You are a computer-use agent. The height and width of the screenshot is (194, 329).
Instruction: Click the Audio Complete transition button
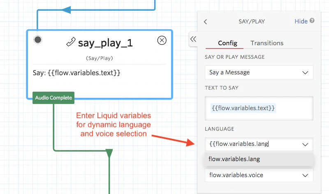(53, 98)
